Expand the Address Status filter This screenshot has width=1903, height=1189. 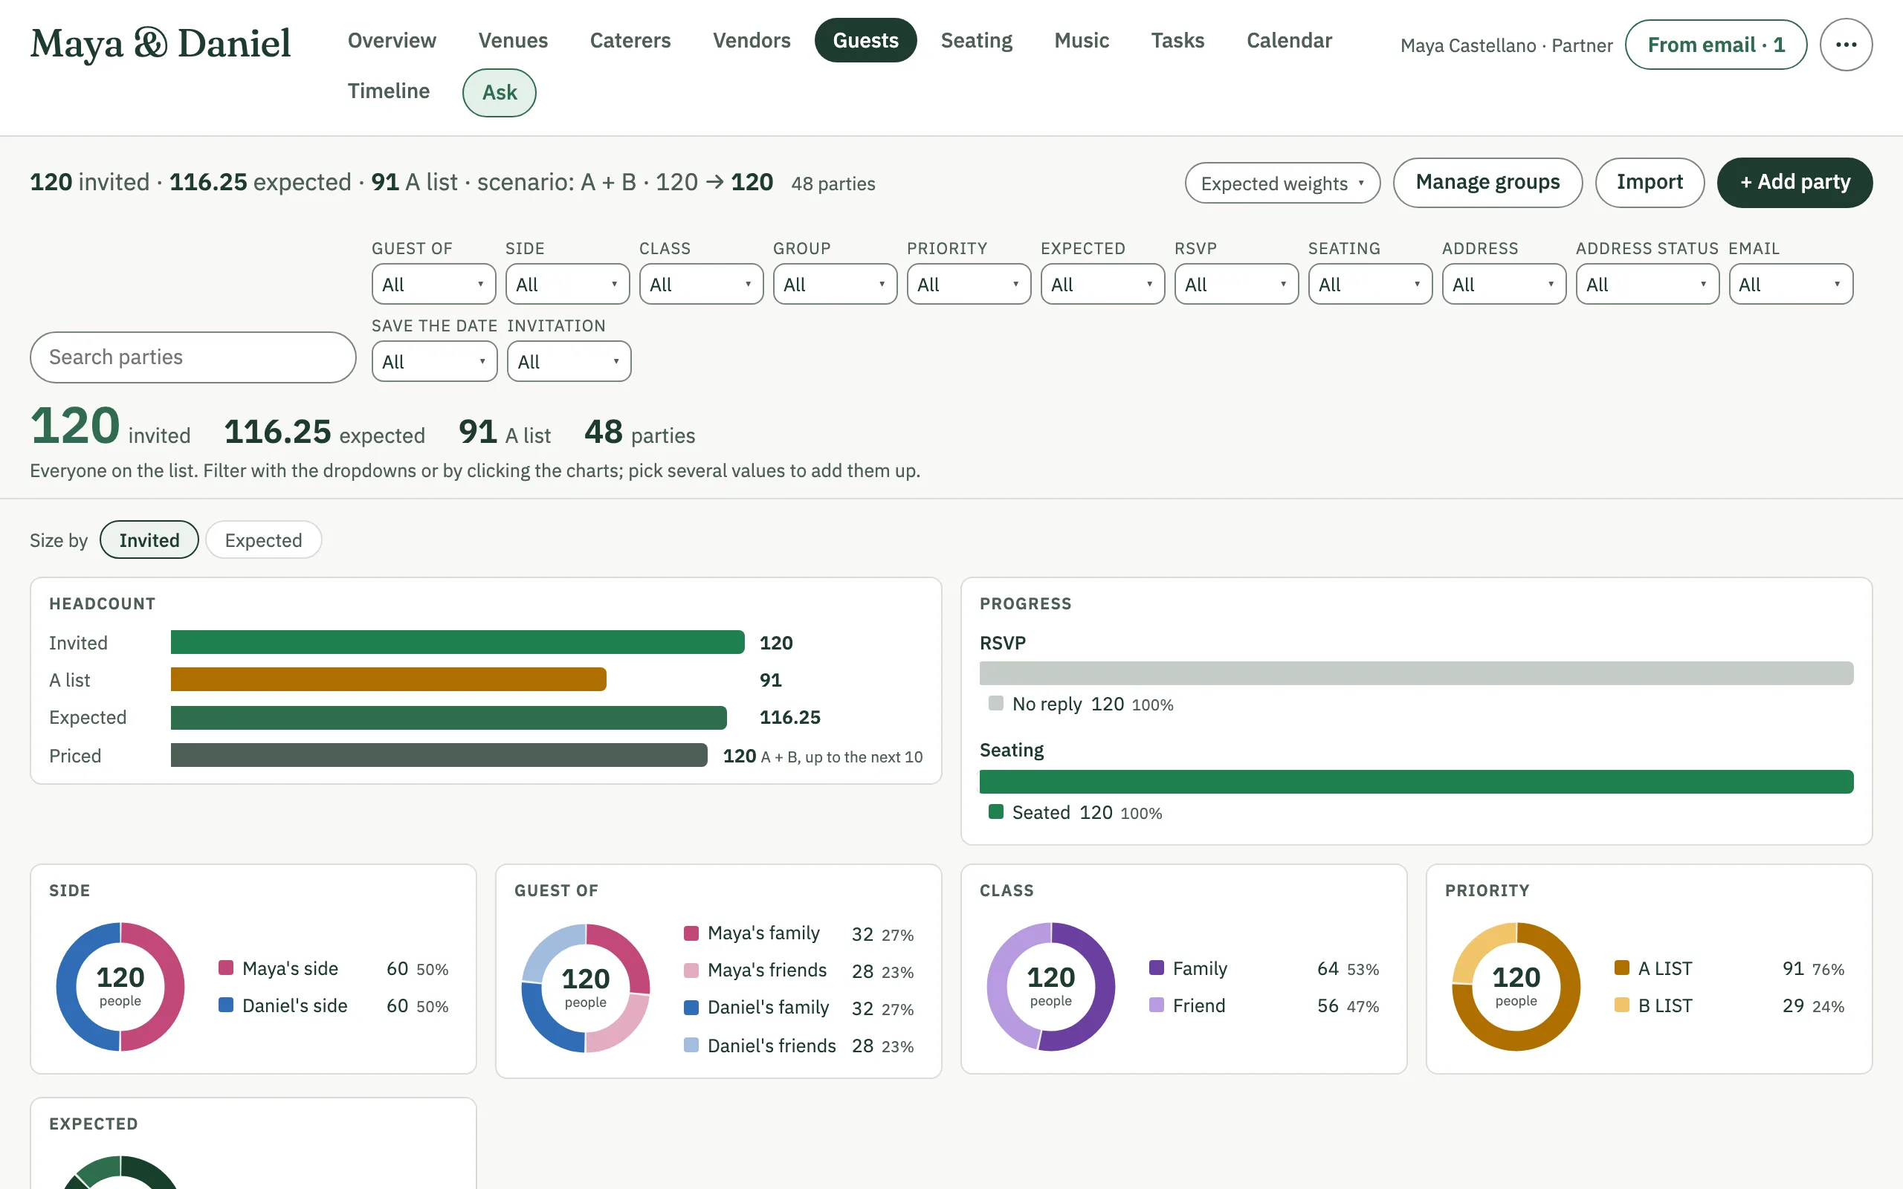coord(1647,284)
